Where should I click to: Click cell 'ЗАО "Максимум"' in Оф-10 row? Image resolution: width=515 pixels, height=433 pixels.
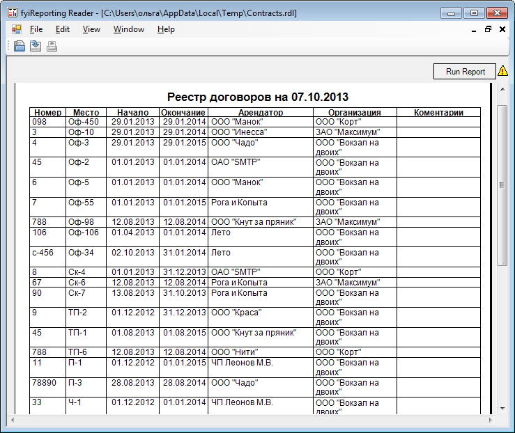click(x=355, y=132)
